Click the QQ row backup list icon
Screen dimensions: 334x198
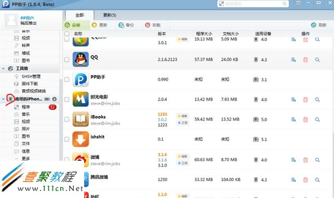tap(293, 60)
